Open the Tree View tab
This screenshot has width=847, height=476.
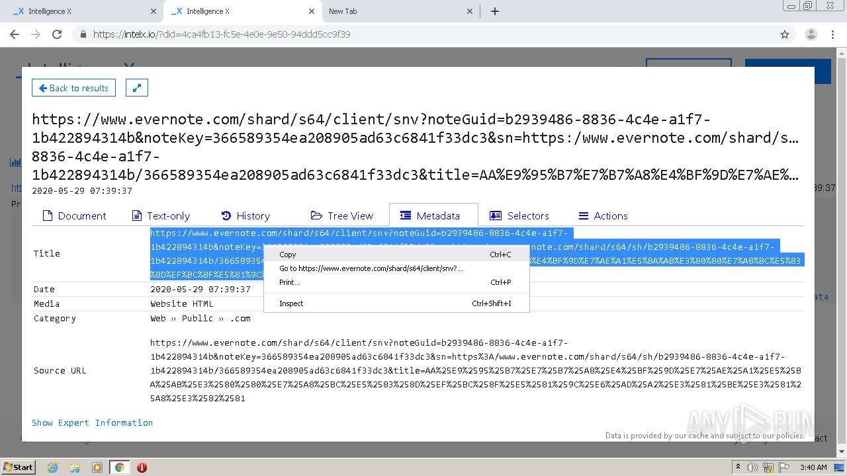coord(342,216)
